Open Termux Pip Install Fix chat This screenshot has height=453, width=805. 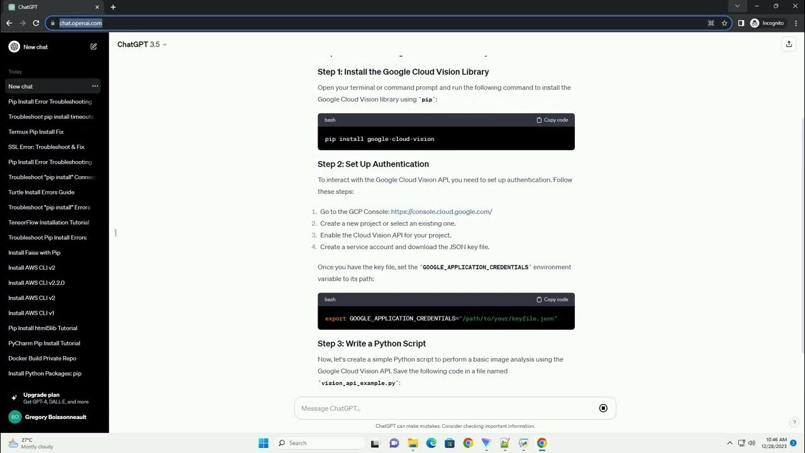point(53,131)
